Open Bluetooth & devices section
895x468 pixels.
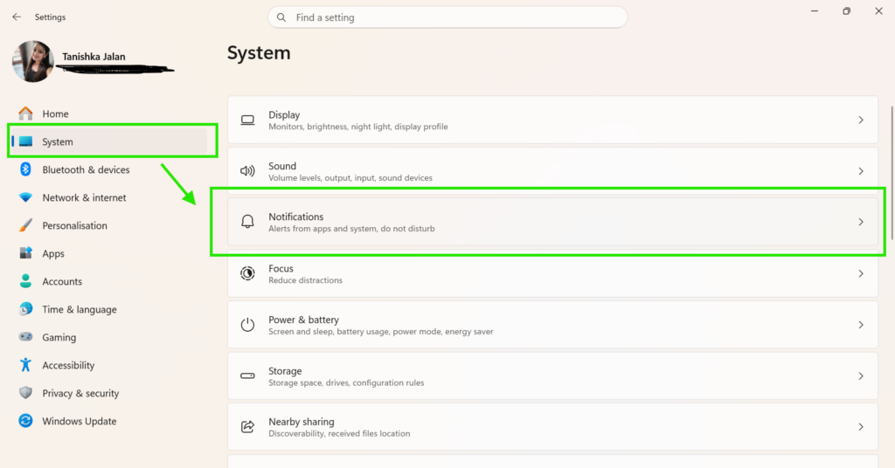pos(108,169)
